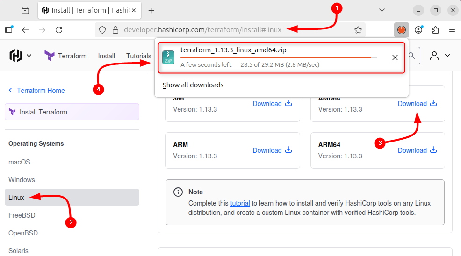Open the Firefox account icon
Viewport: 461px width, 256px height.
(x=418, y=30)
